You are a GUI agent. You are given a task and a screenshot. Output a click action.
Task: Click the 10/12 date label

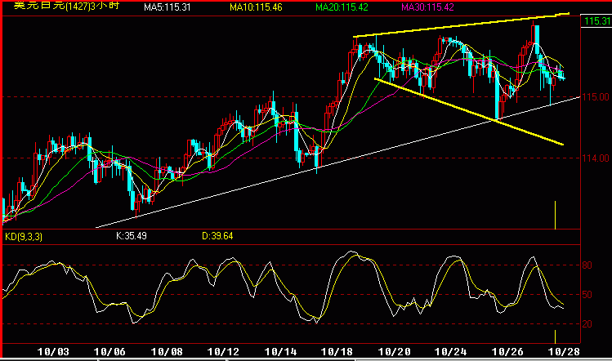click(x=223, y=352)
